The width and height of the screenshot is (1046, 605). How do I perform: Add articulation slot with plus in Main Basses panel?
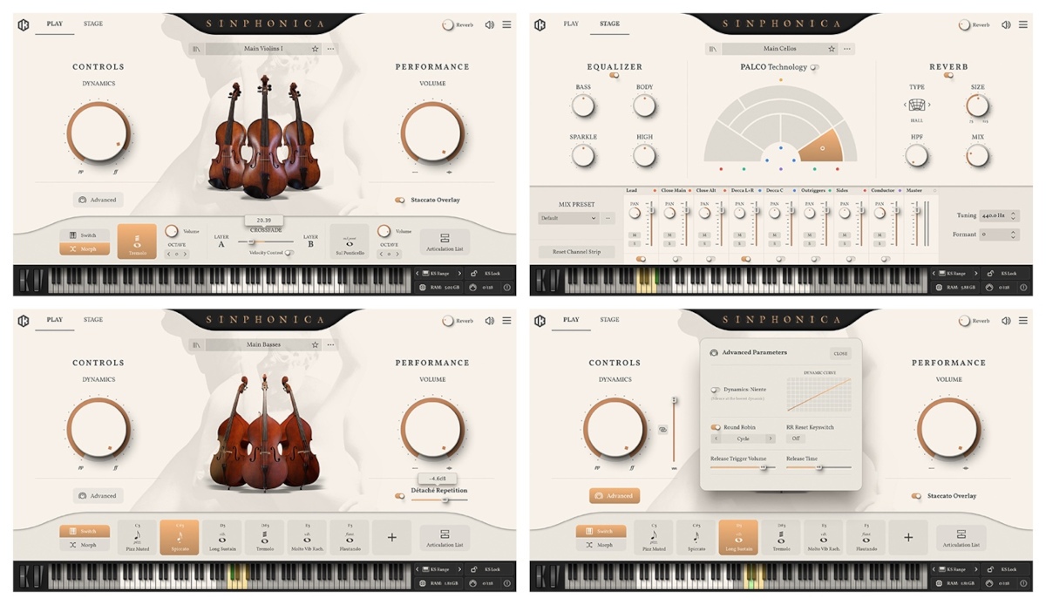coord(392,538)
